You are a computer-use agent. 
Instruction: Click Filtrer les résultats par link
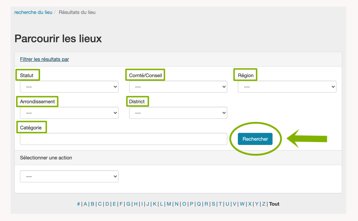pyautogui.click(x=44, y=59)
